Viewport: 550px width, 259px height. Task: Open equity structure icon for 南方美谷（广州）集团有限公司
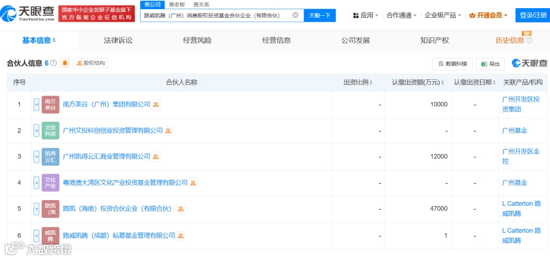pos(156,104)
